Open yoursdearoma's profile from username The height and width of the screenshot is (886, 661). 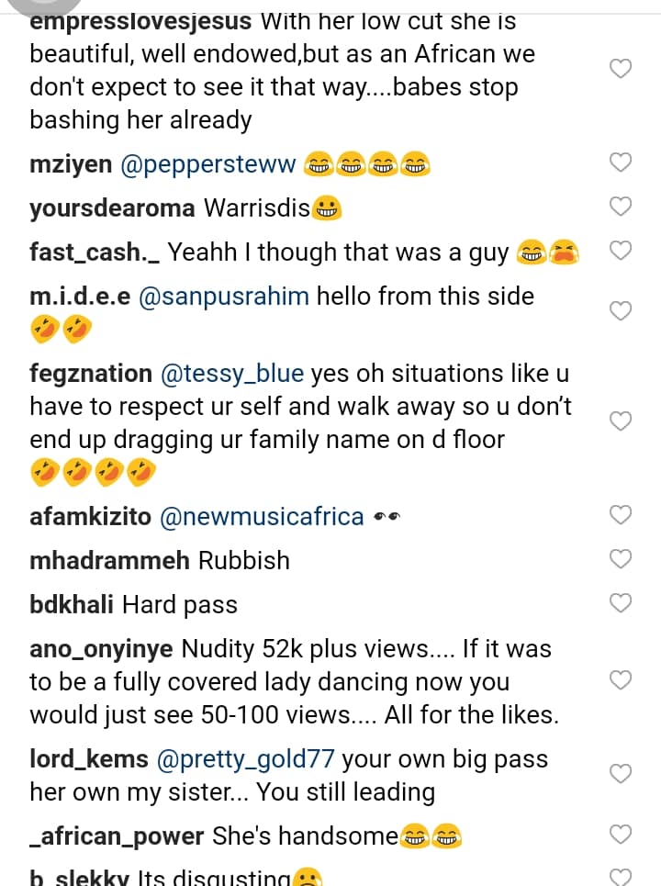point(112,207)
